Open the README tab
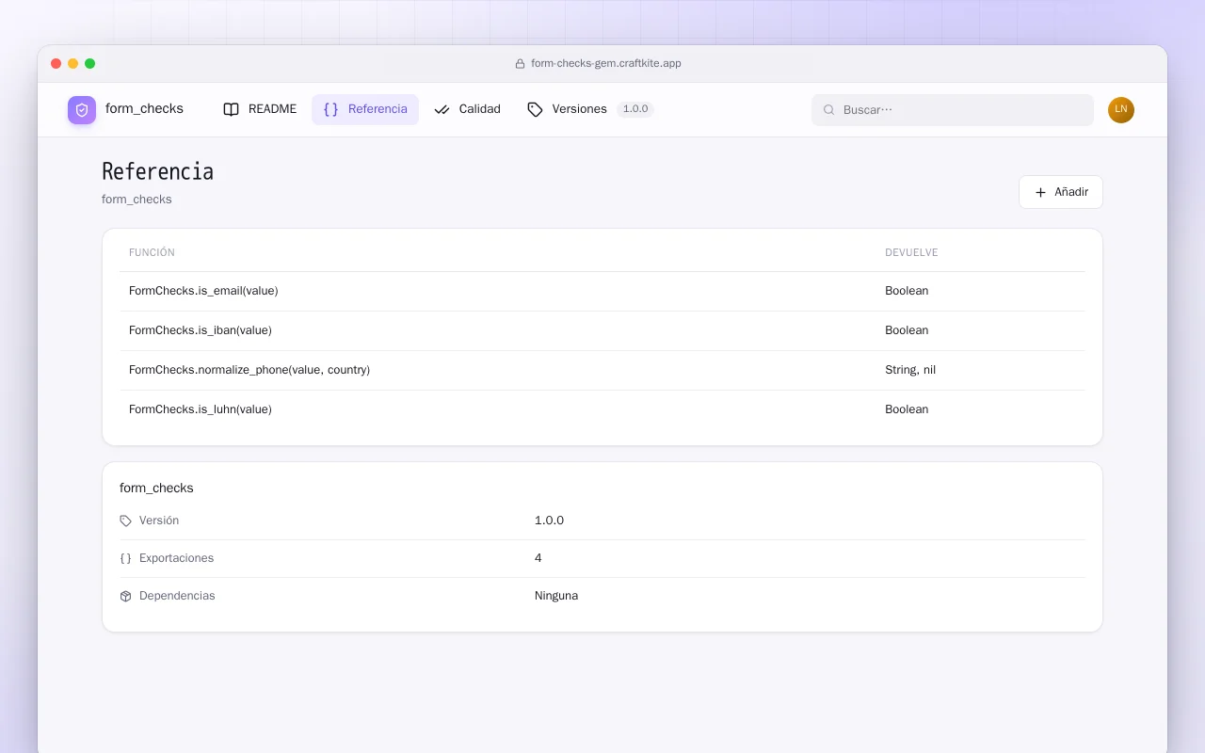The height and width of the screenshot is (753, 1205). [260, 109]
